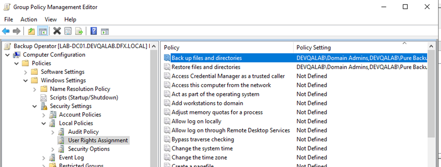Click the Security Settings lock folder icon
The width and height of the screenshot is (441, 167).
point(44,106)
